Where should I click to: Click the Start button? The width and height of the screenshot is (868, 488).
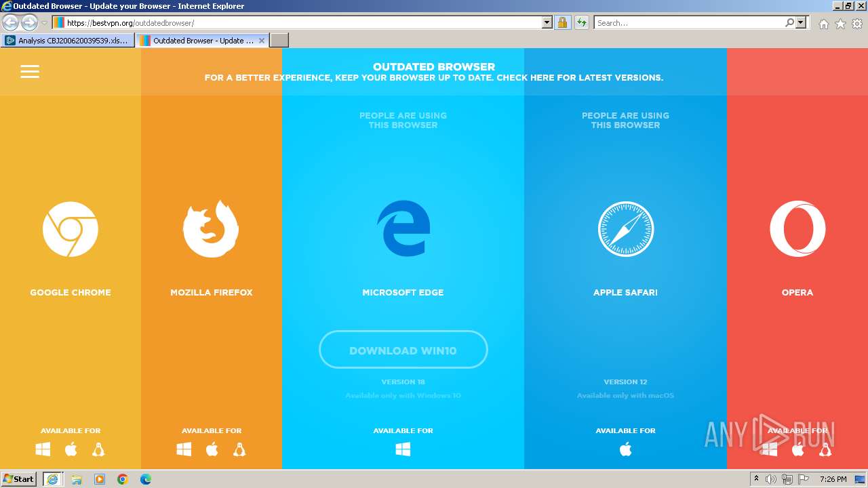coord(19,479)
